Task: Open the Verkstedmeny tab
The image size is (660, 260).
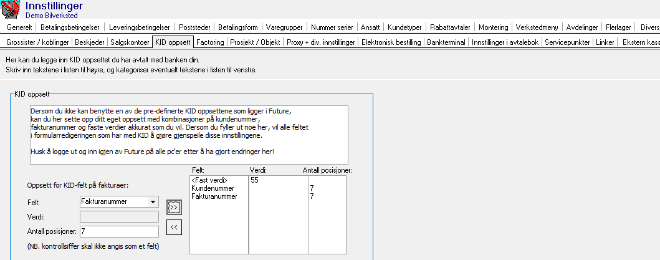Action: coord(537,27)
